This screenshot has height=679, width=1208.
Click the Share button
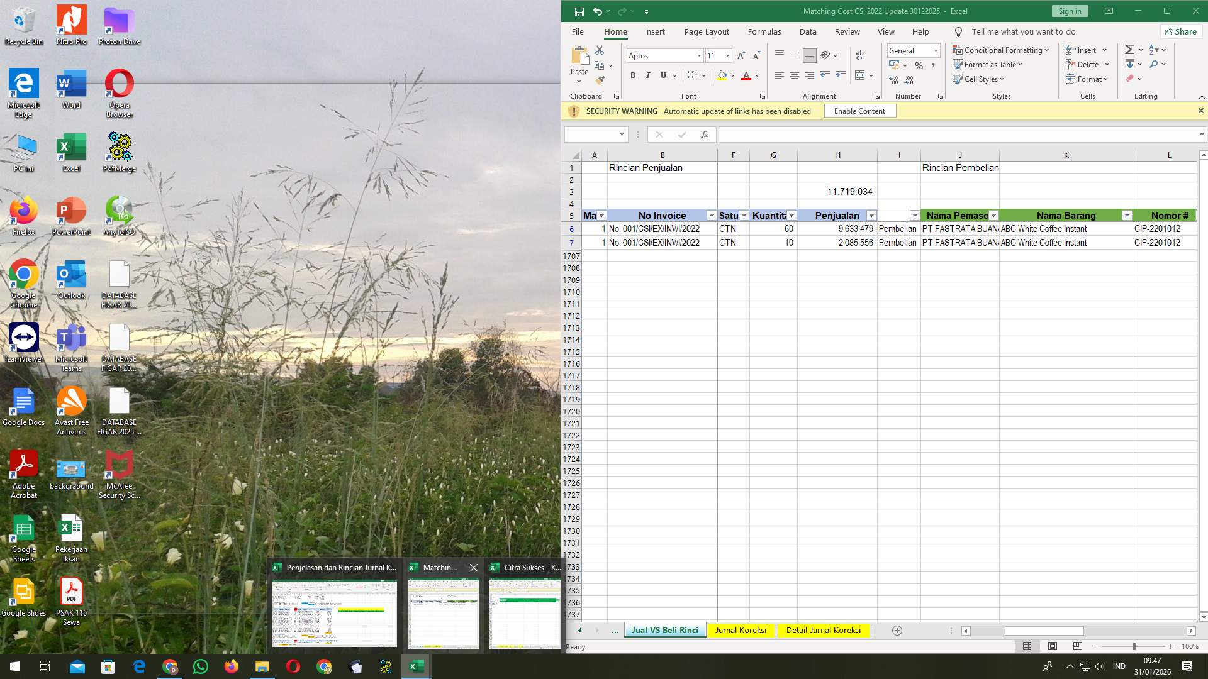click(1182, 31)
